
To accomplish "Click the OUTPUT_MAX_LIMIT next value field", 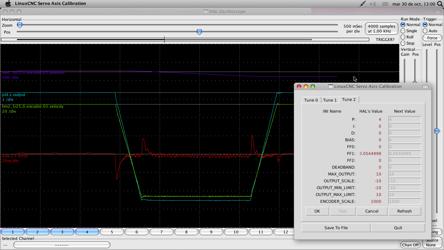I will coord(404,195).
